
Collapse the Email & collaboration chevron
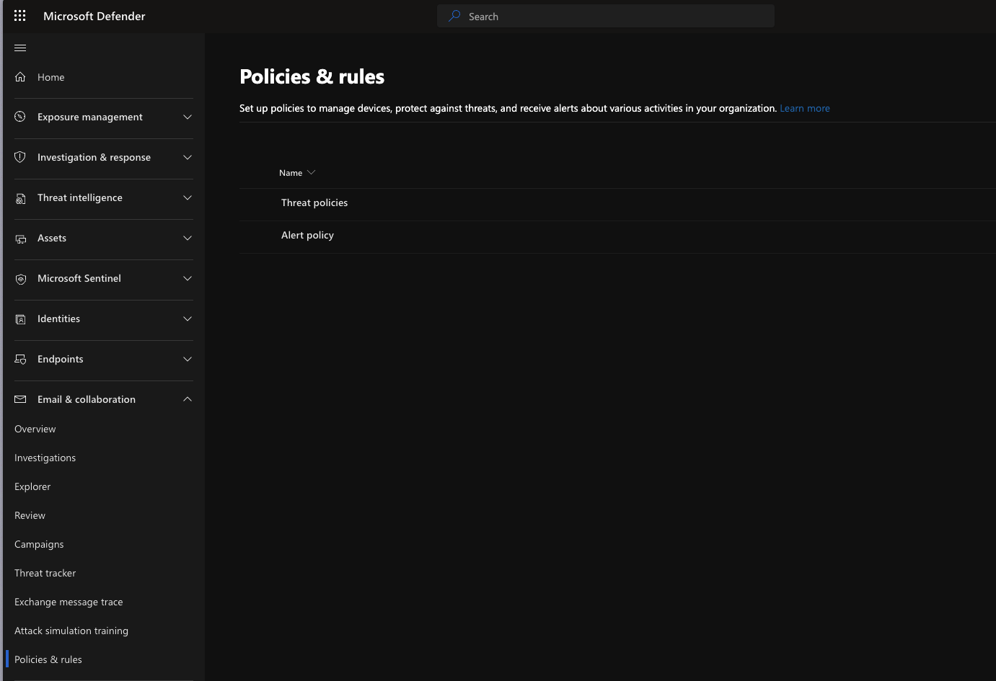pos(188,399)
